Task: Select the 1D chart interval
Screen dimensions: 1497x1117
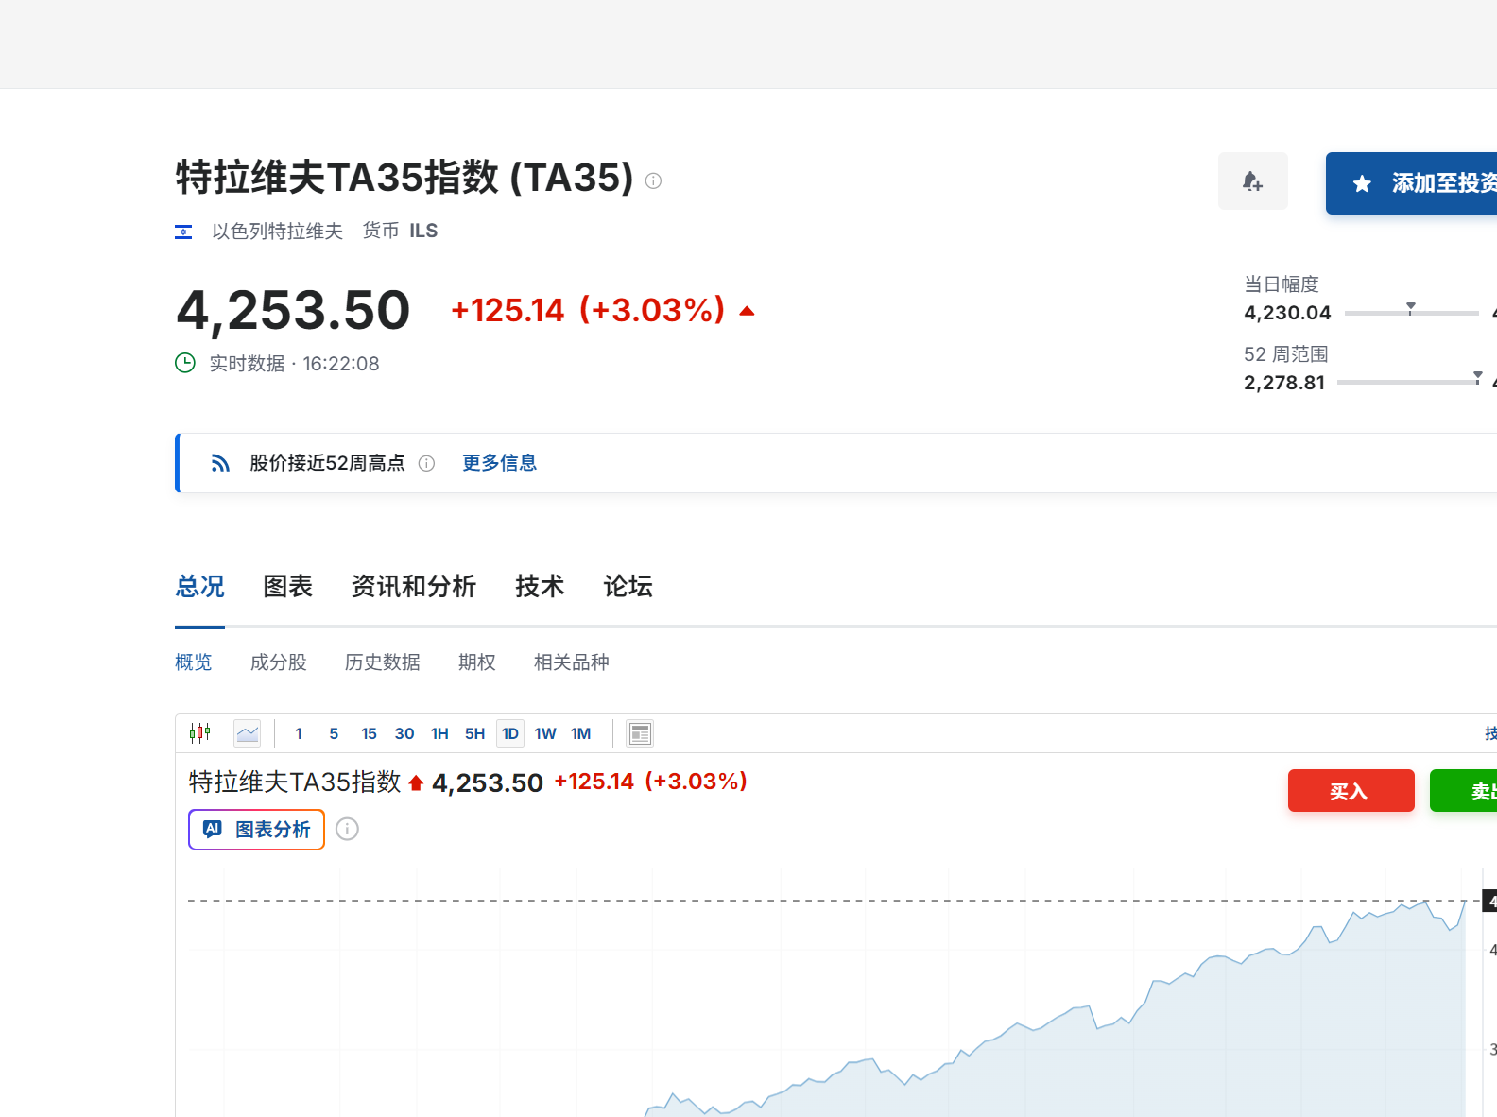Action: point(510,733)
